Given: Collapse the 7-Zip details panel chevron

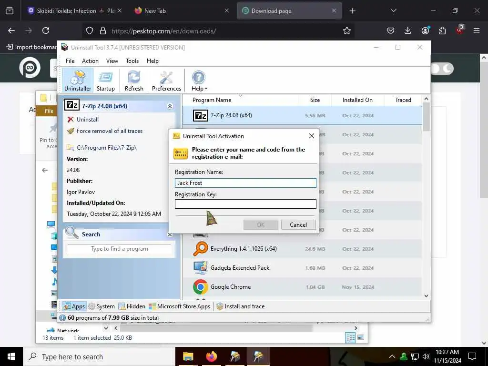Looking at the screenshot, I should tap(170, 106).
